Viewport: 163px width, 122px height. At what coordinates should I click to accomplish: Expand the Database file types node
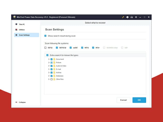point(49,76)
